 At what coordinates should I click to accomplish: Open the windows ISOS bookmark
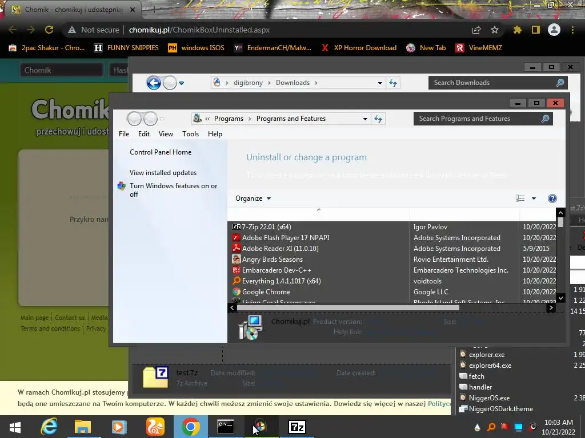click(x=197, y=48)
